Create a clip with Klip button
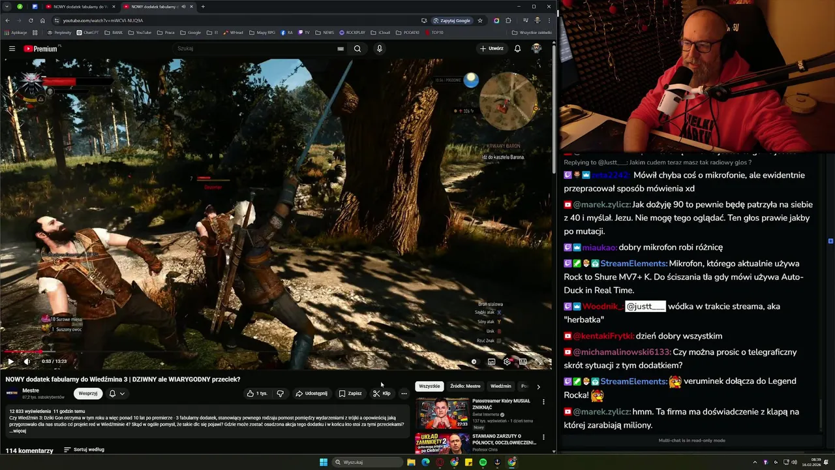Screen dimensions: 835x470 [382, 394]
